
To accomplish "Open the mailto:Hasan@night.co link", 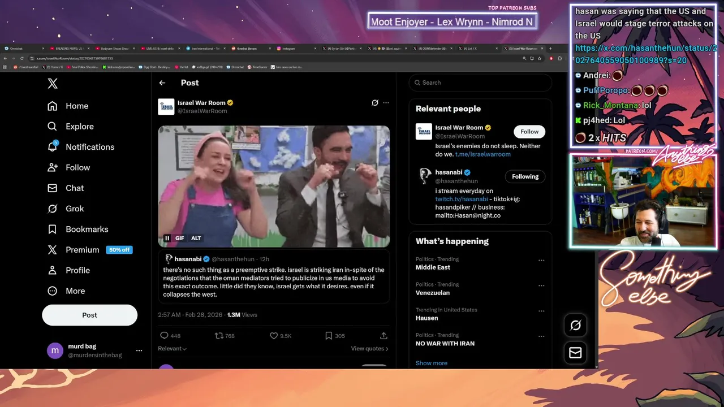I will pyautogui.click(x=468, y=215).
